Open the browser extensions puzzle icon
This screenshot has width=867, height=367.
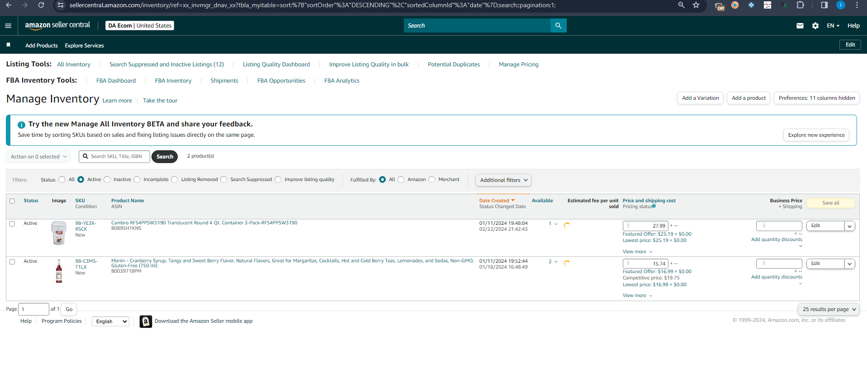[800, 5]
